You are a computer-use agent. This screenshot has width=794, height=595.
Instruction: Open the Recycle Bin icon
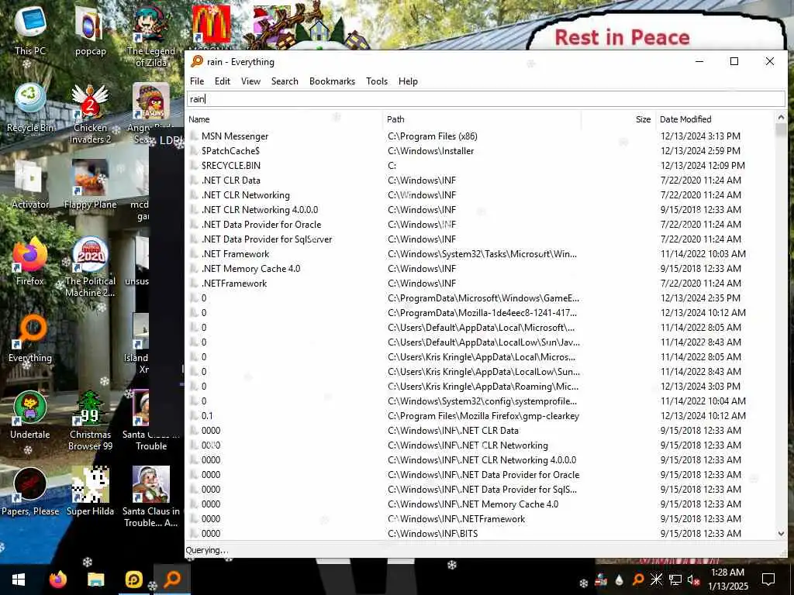pyautogui.click(x=30, y=107)
